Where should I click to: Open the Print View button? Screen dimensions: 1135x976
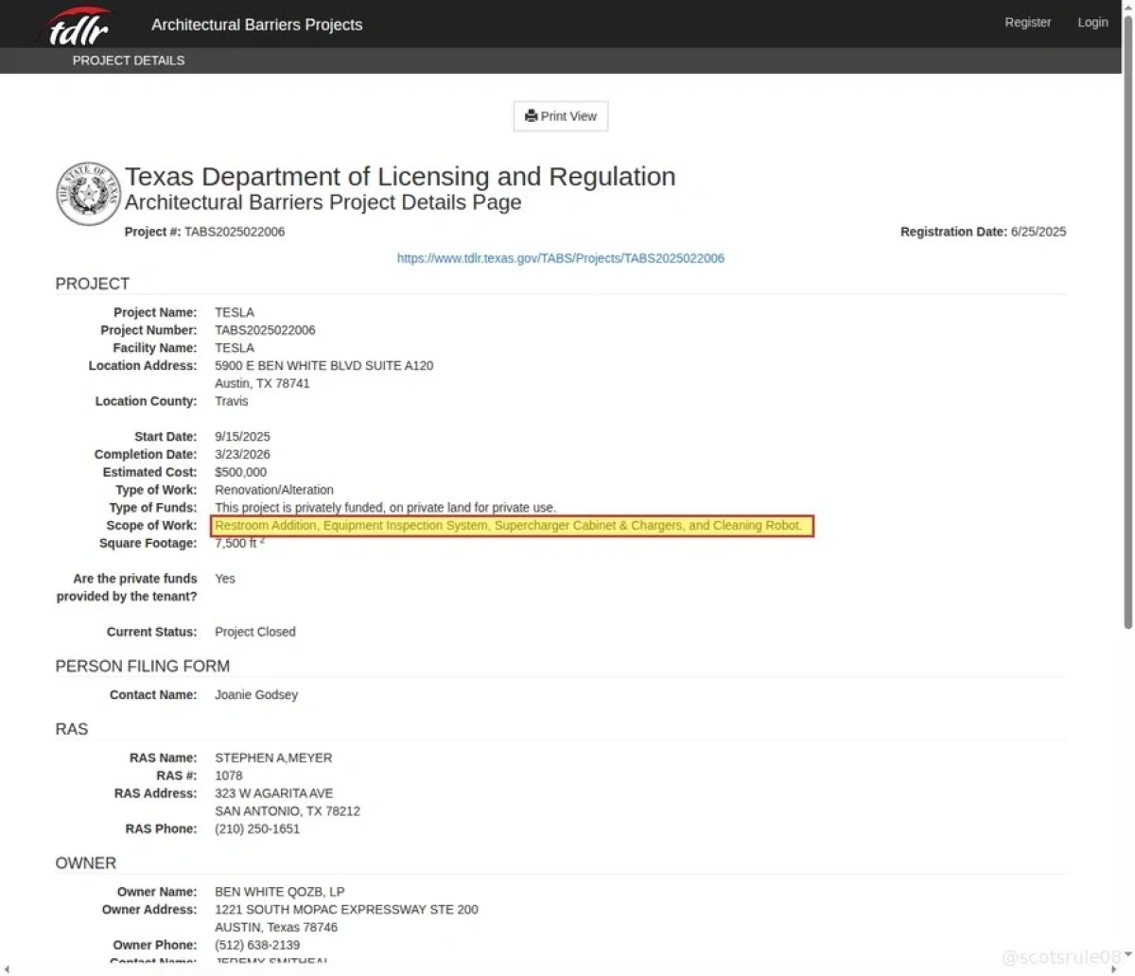click(561, 116)
